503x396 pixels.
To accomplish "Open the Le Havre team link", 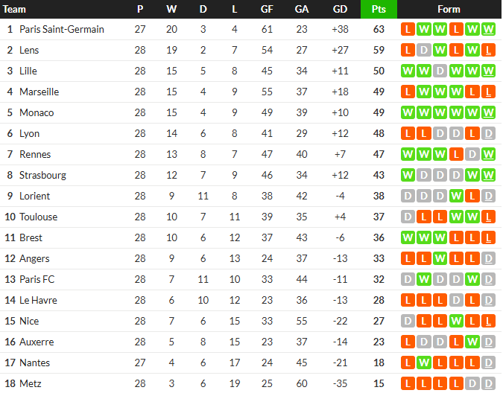I will click(38, 300).
